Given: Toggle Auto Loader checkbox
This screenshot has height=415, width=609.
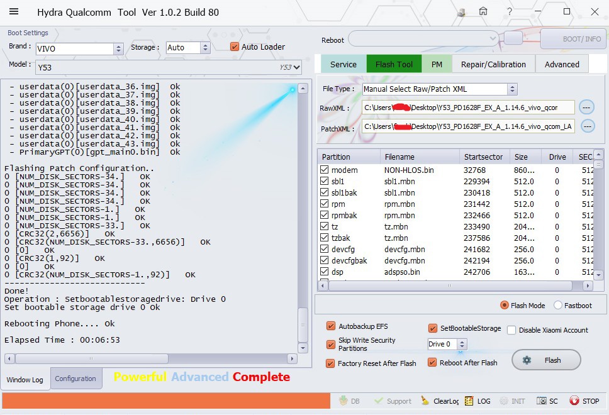Looking at the screenshot, I should click(234, 47).
